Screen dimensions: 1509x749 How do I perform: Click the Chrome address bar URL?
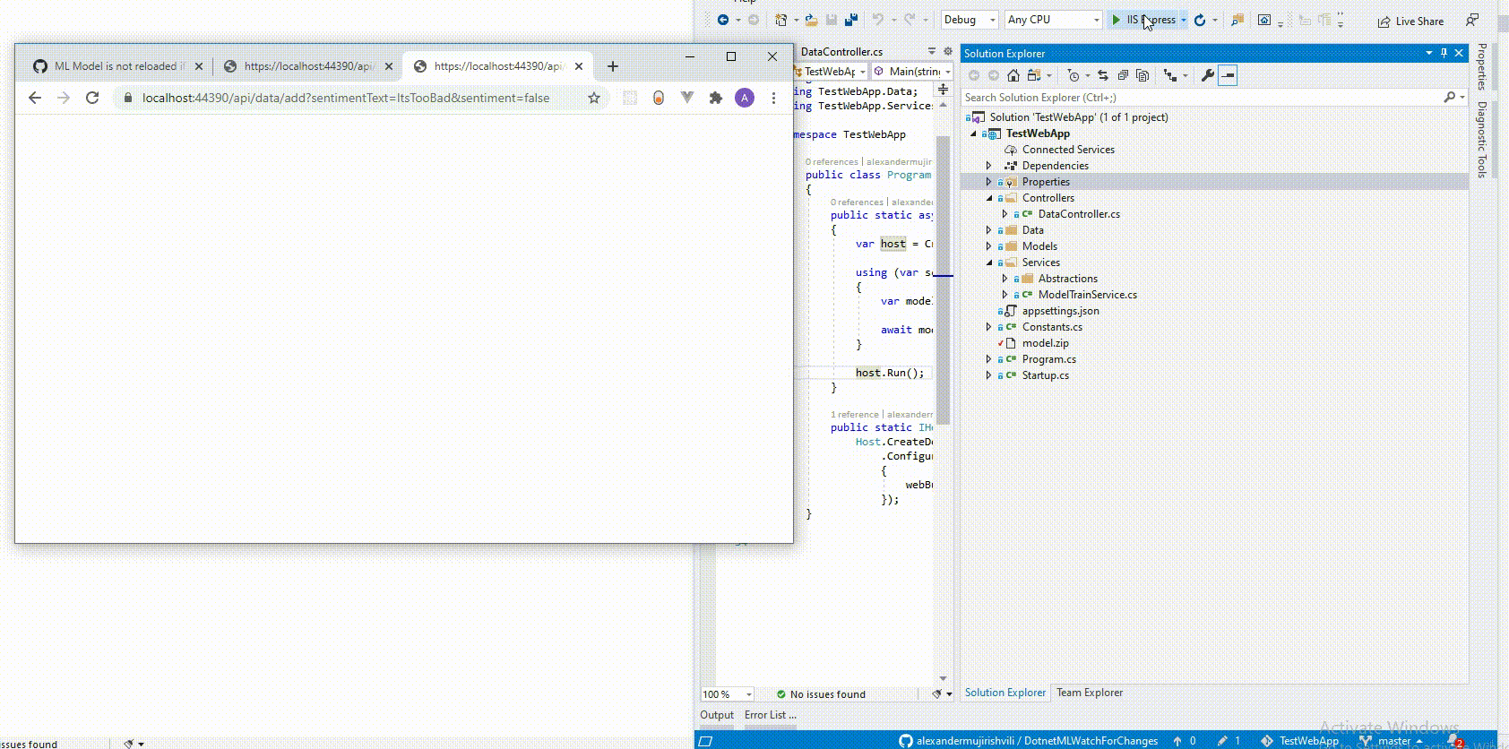pyautogui.click(x=346, y=98)
